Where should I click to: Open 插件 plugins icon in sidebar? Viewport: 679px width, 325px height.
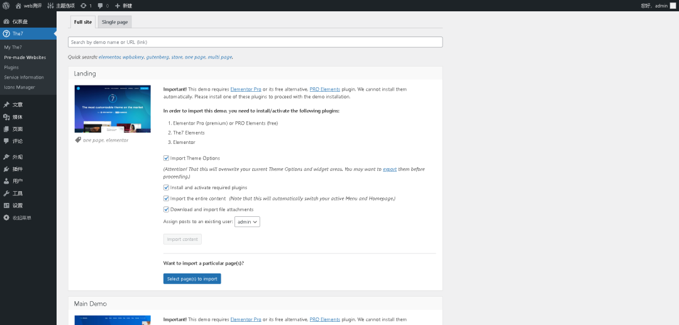[6, 169]
